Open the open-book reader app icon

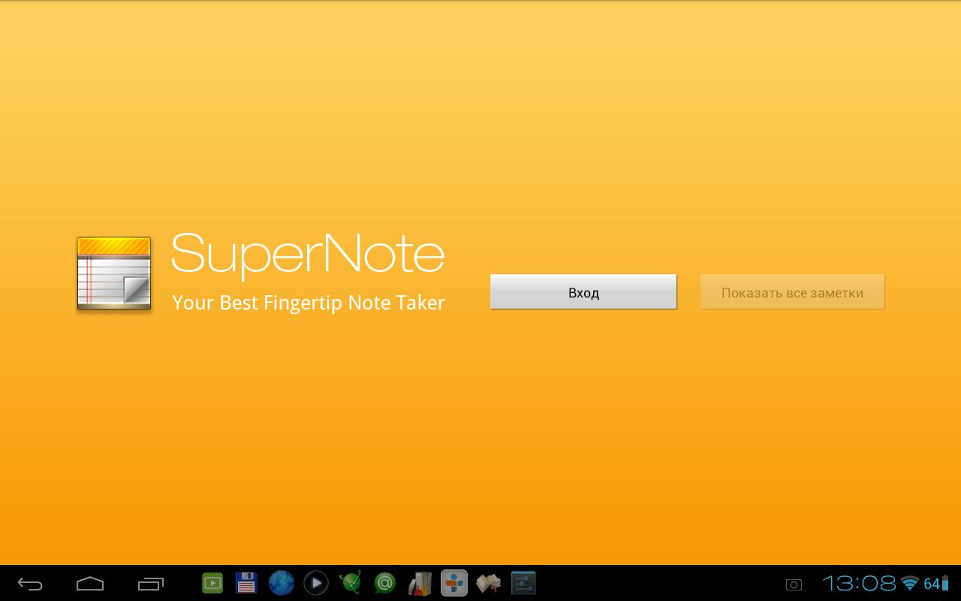[488, 583]
